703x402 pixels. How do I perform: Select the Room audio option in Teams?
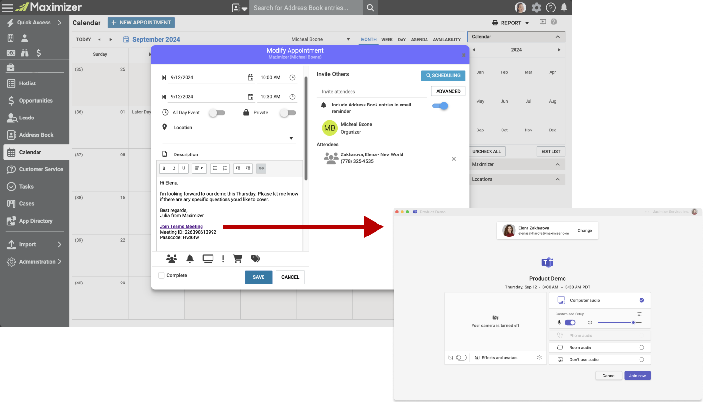tap(600, 347)
